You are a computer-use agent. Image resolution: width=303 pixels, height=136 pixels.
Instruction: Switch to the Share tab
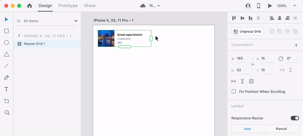pos(90,6)
